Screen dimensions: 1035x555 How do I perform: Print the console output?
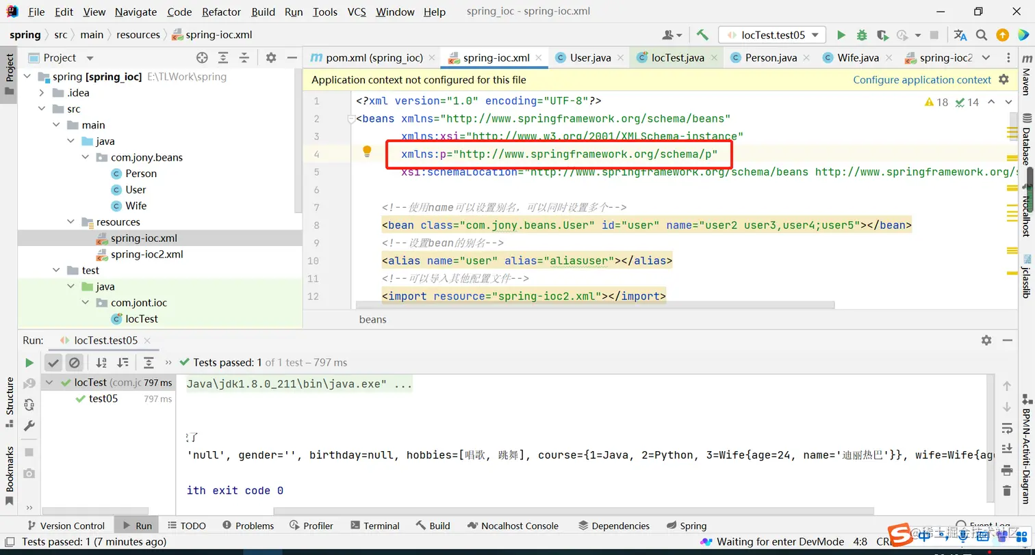pyautogui.click(x=1007, y=470)
